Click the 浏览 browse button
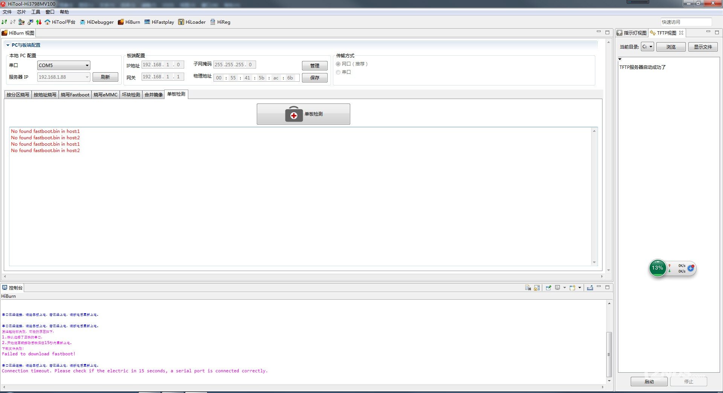723x393 pixels. coord(671,47)
